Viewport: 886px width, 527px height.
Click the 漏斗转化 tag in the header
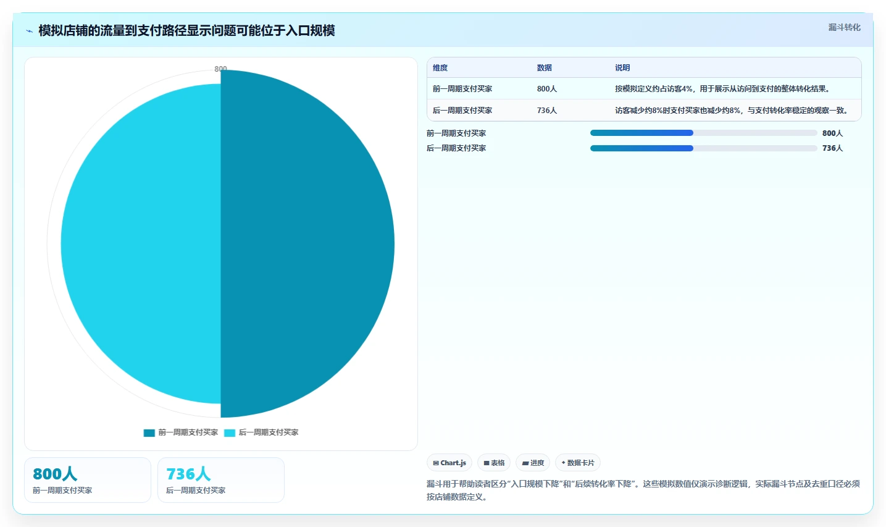pyautogui.click(x=844, y=27)
